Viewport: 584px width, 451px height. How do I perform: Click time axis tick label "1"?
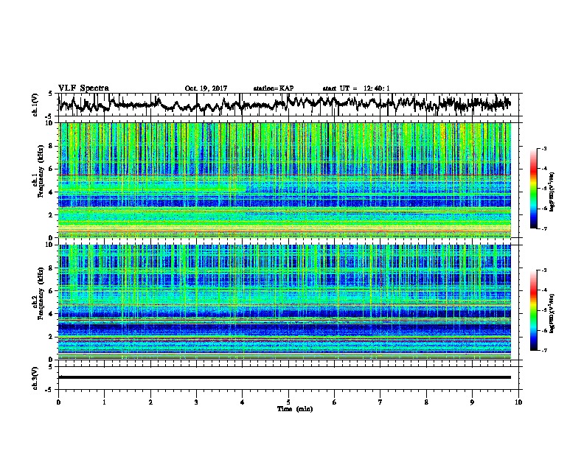(105, 402)
